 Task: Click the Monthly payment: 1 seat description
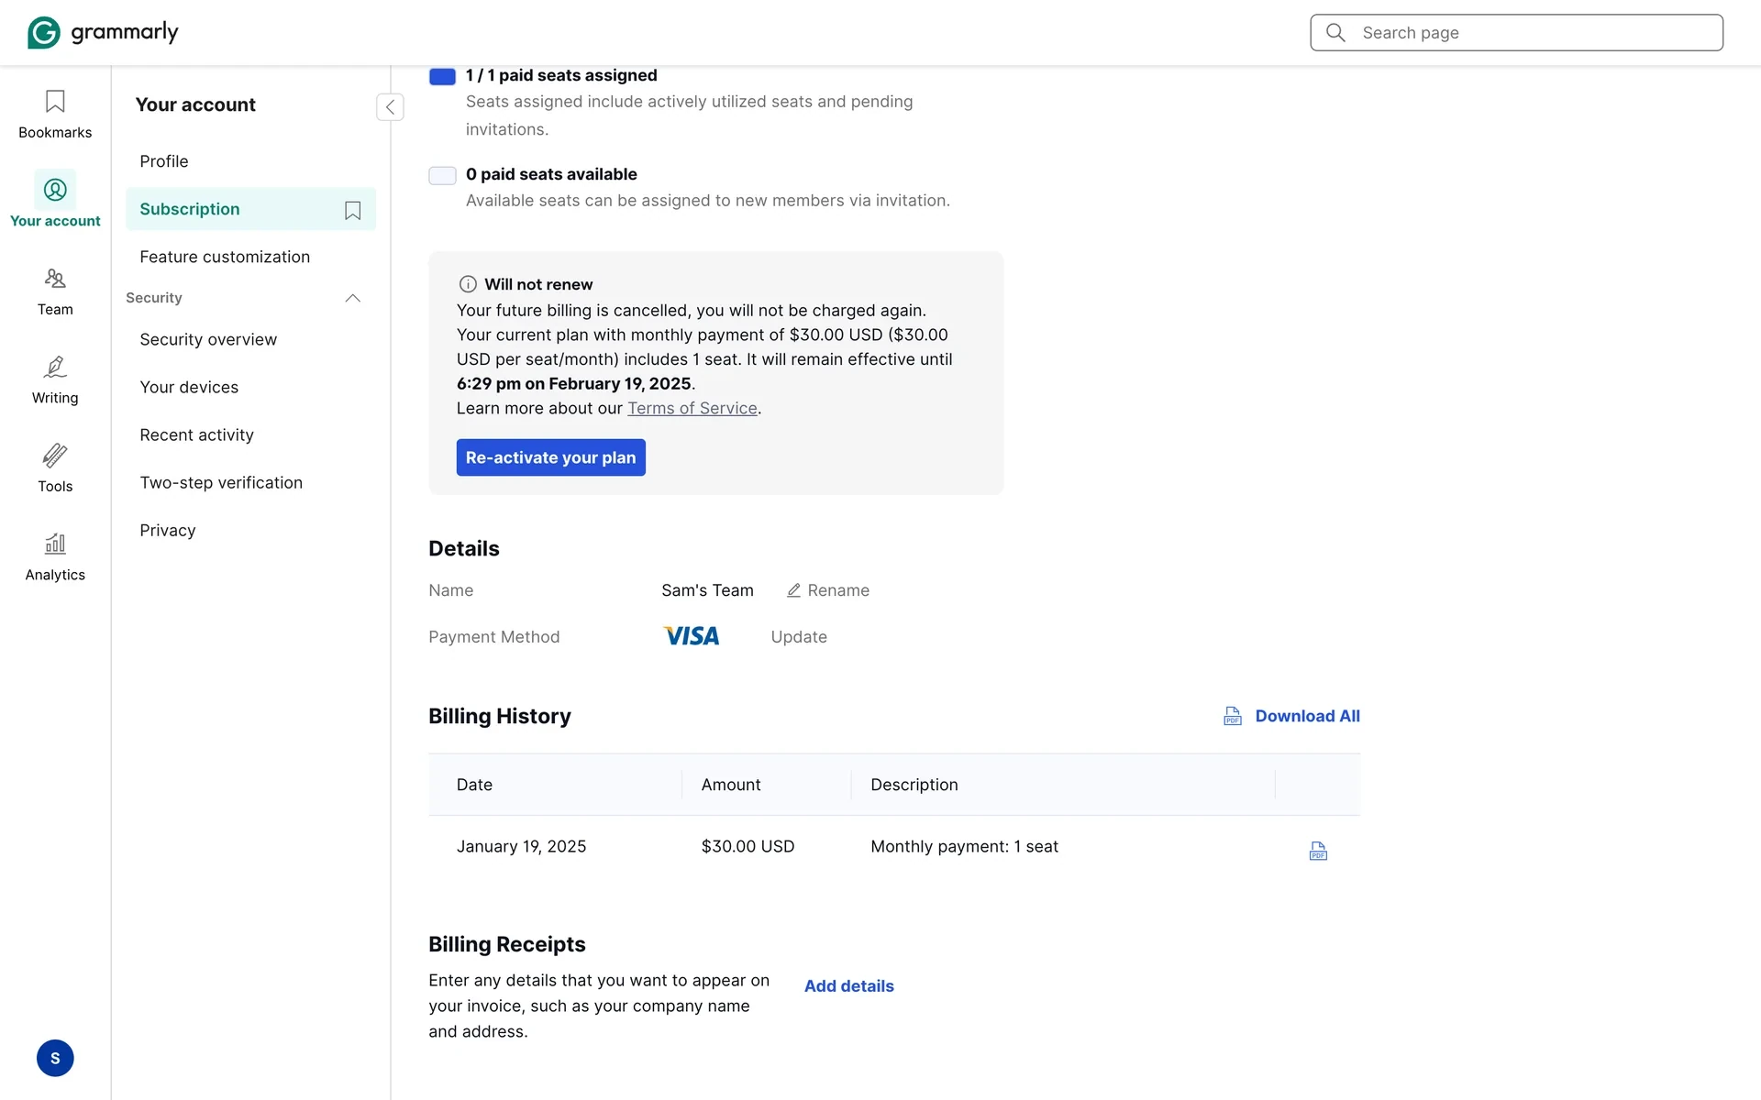point(964,846)
